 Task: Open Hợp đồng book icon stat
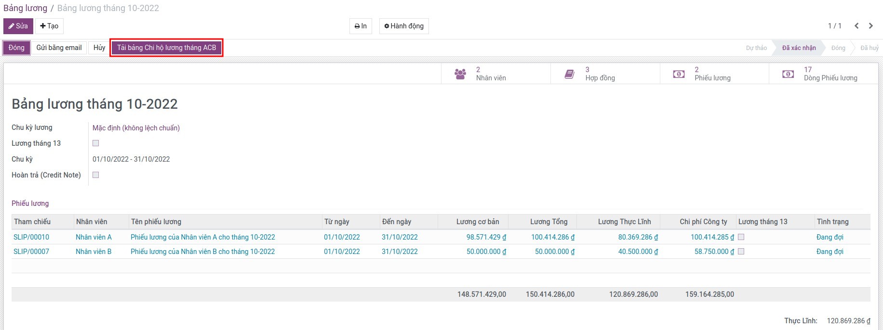tap(570, 74)
